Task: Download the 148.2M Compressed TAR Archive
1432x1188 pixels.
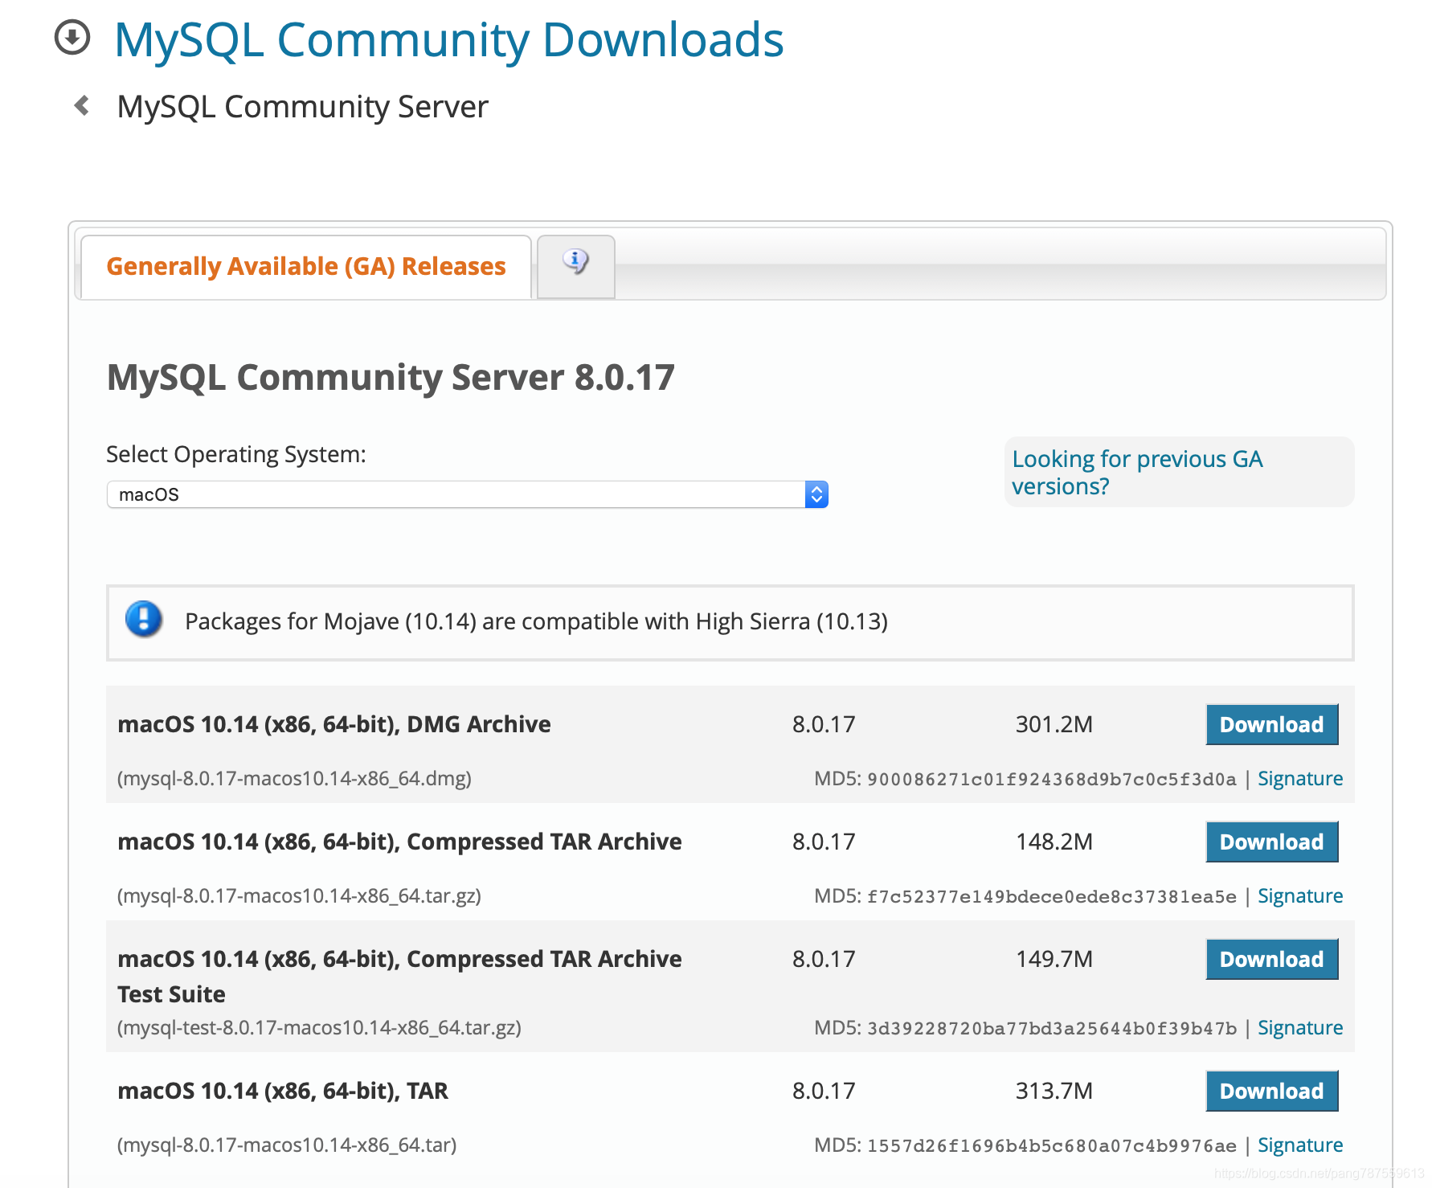Action: tap(1271, 842)
